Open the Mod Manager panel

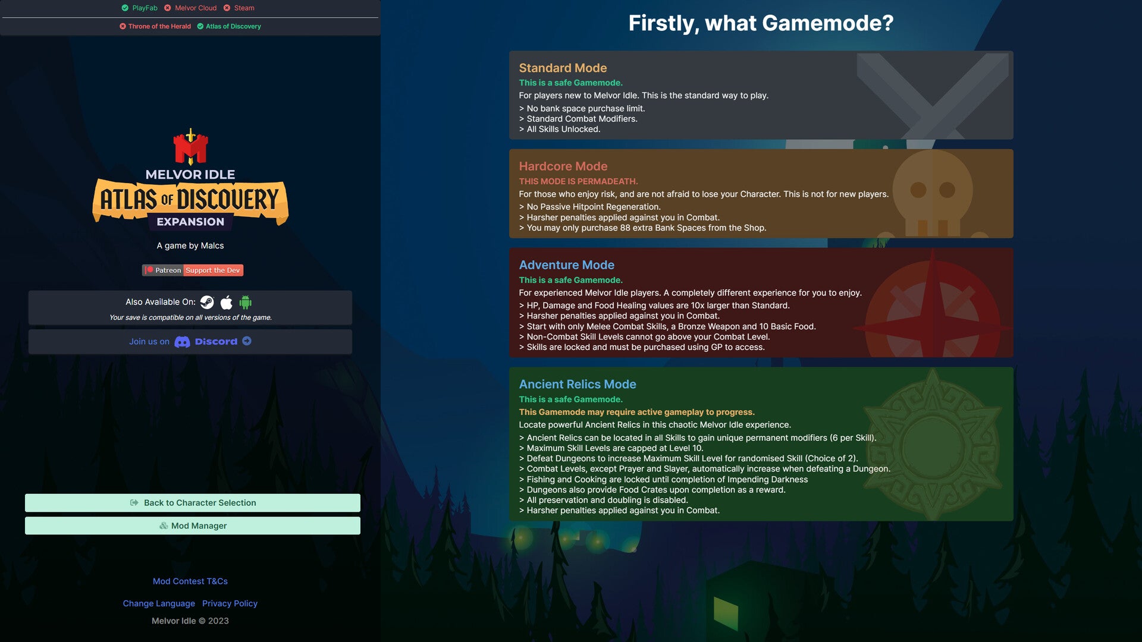[192, 525]
